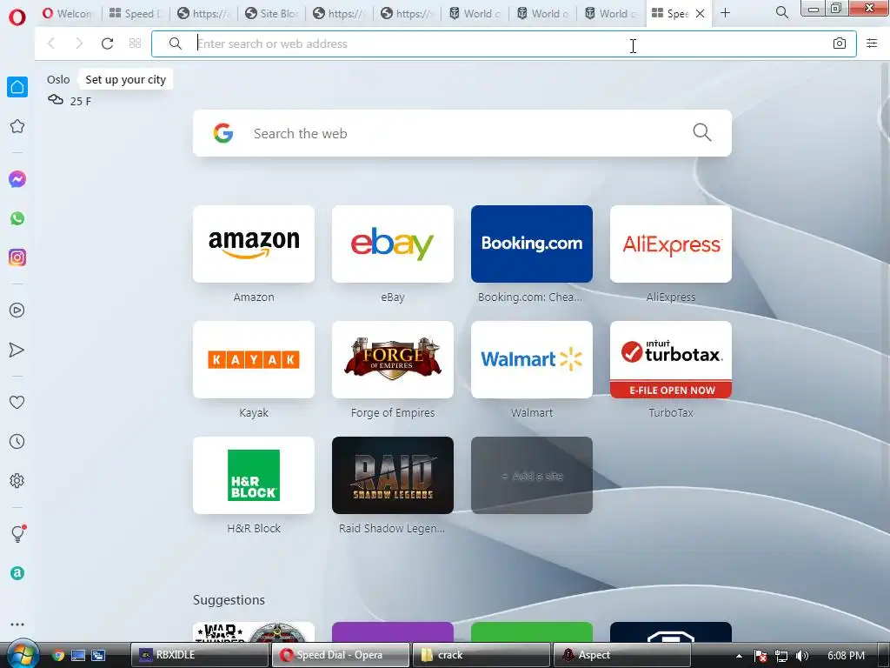Screen dimensions: 890x668
Task: Click the Add a site tile
Action: [x=532, y=476]
